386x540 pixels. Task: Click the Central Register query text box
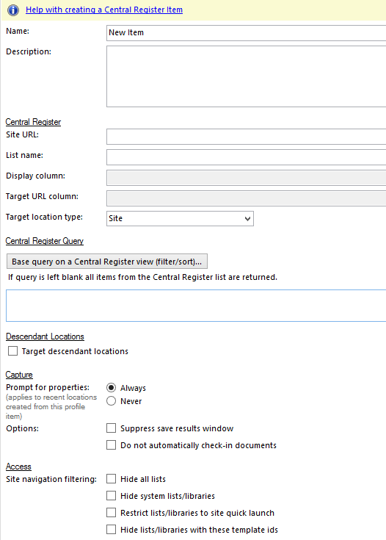click(x=196, y=306)
